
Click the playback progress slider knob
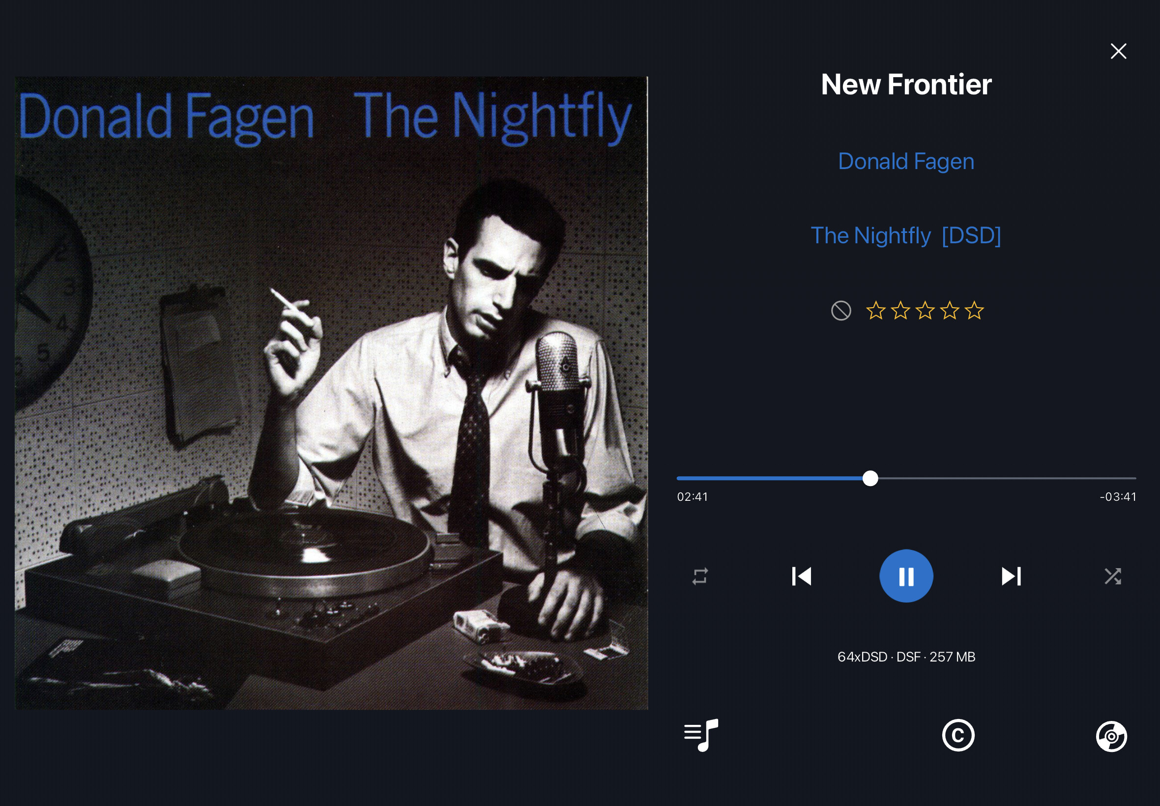(x=870, y=478)
